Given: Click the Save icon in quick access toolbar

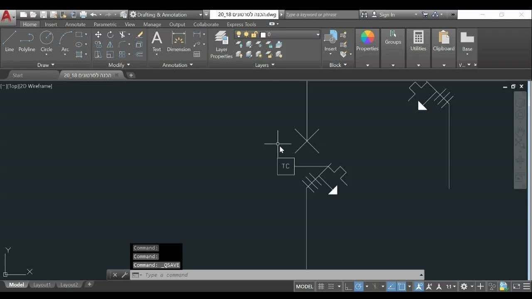Looking at the screenshot, I should coord(43,15).
